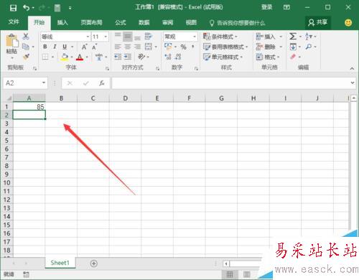Open the number format dropdown
The width and height of the screenshot is (359, 280).
tap(195, 37)
